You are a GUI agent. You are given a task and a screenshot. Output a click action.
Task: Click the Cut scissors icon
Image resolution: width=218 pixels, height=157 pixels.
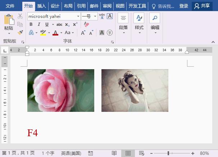click(20, 16)
